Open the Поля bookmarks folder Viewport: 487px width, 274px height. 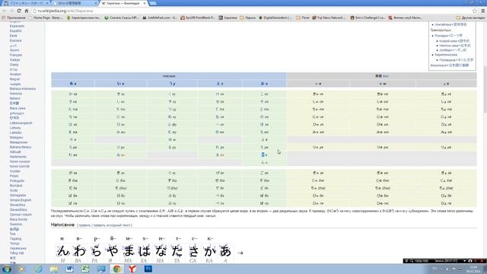coord(303,18)
